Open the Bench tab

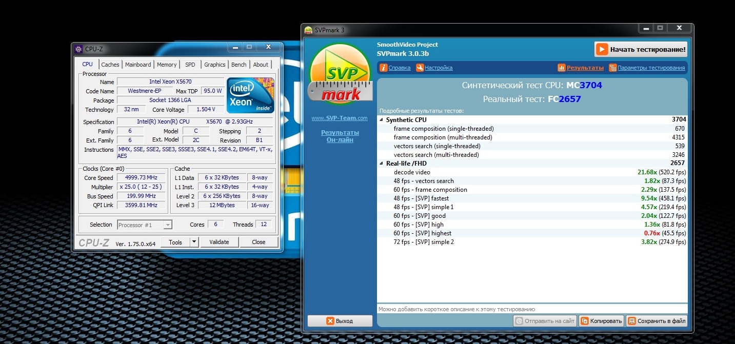click(x=239, y=65)
